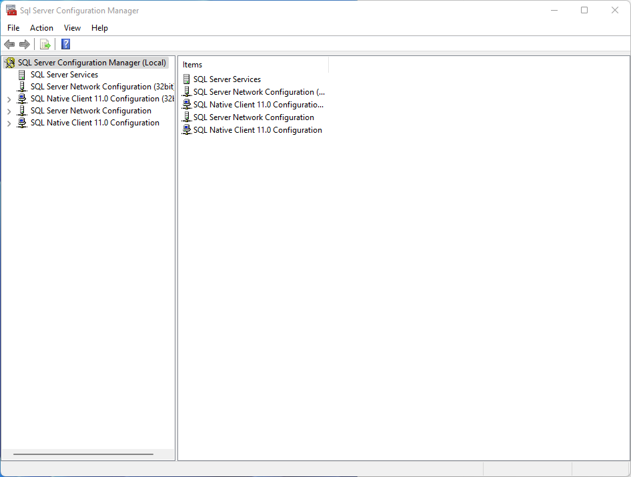Click the app icon in title bar

click(11, 11)
